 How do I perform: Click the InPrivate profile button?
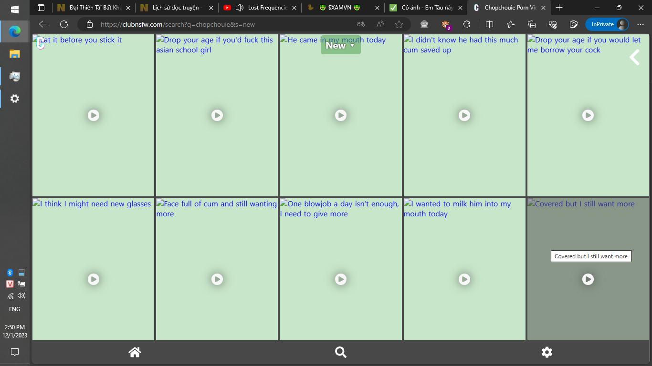607,24
